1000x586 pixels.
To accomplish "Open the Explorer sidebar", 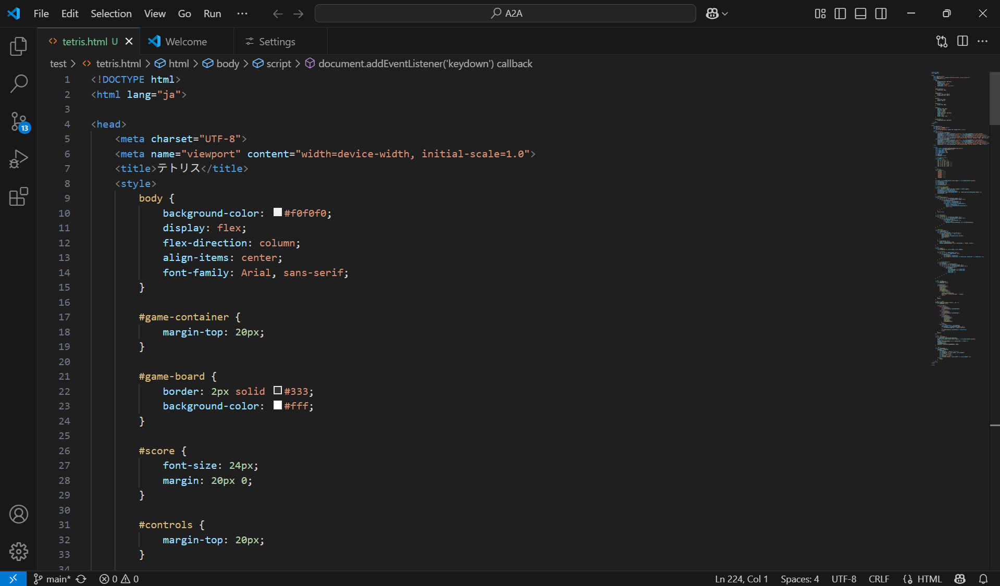I will point(19,46).
